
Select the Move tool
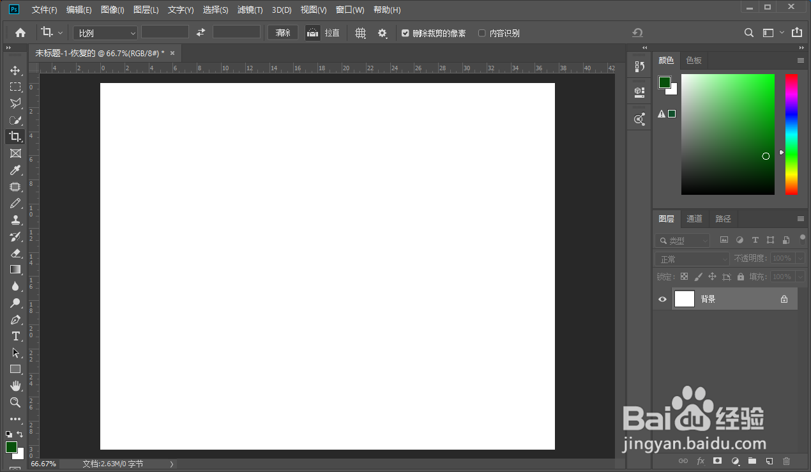(x=15, y=70)
